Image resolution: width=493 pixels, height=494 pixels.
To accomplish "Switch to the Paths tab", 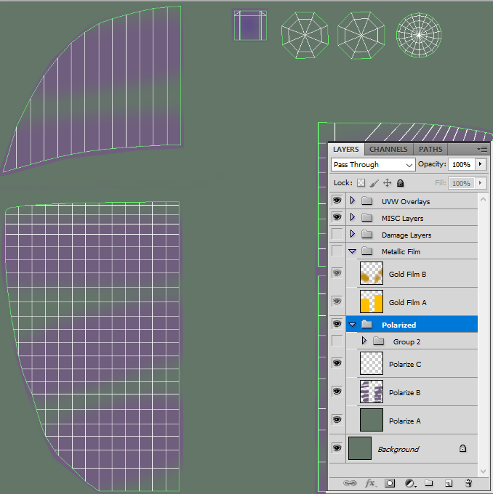I will click(430, 150).
